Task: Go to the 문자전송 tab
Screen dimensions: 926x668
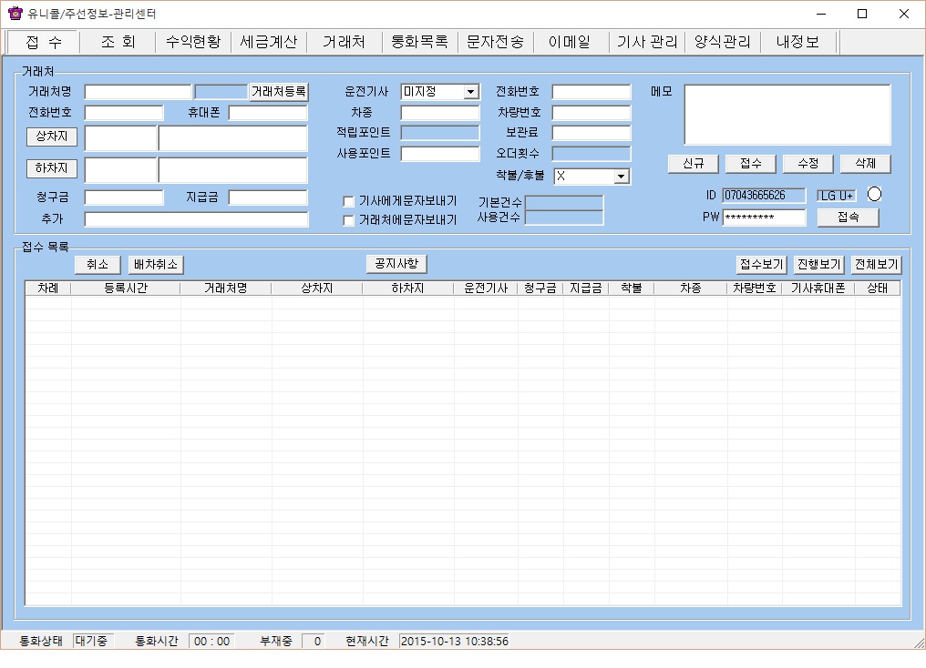Action: point(495,42)
